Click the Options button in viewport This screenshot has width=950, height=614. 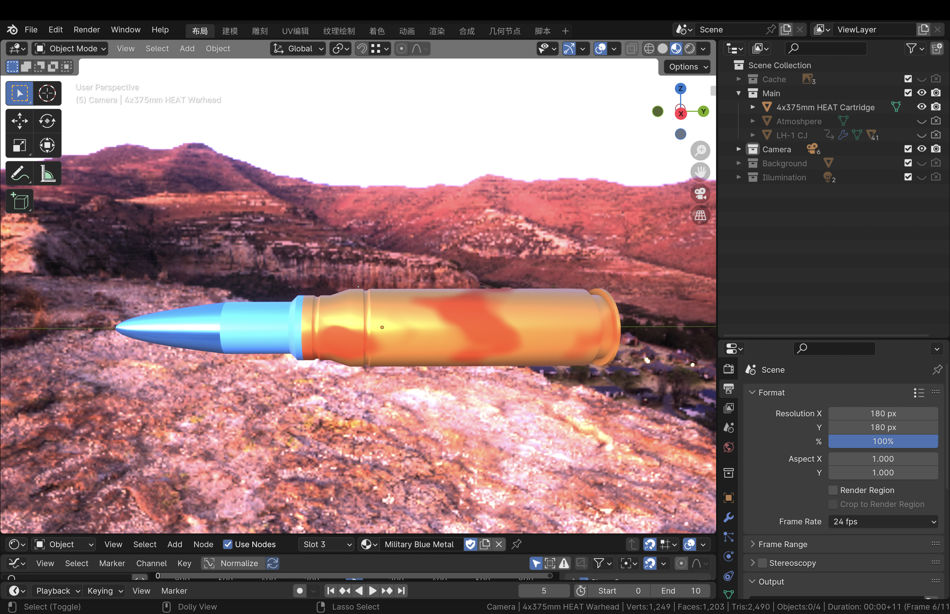click(687, 67)
